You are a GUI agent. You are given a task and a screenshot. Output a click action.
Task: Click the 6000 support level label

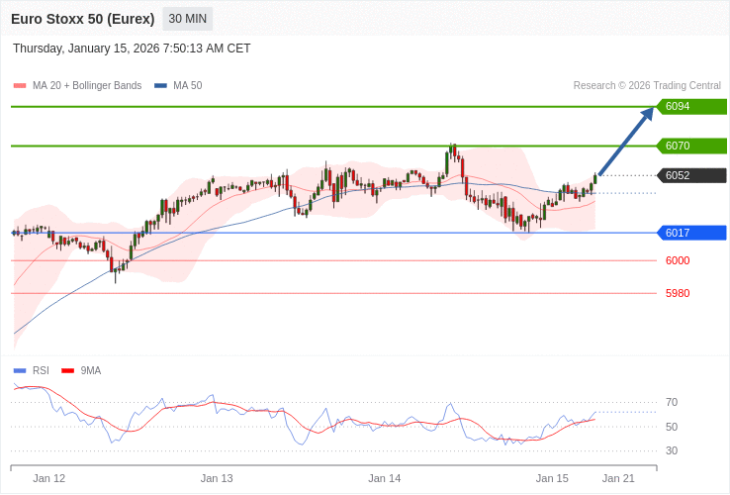[678, 260]
